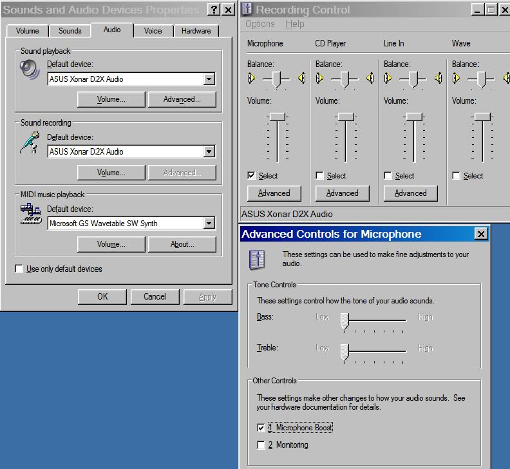This screenshot has height=469, width=510.
Task: Open MIDI music playback device dropdown
Action: tap(209, 224)
